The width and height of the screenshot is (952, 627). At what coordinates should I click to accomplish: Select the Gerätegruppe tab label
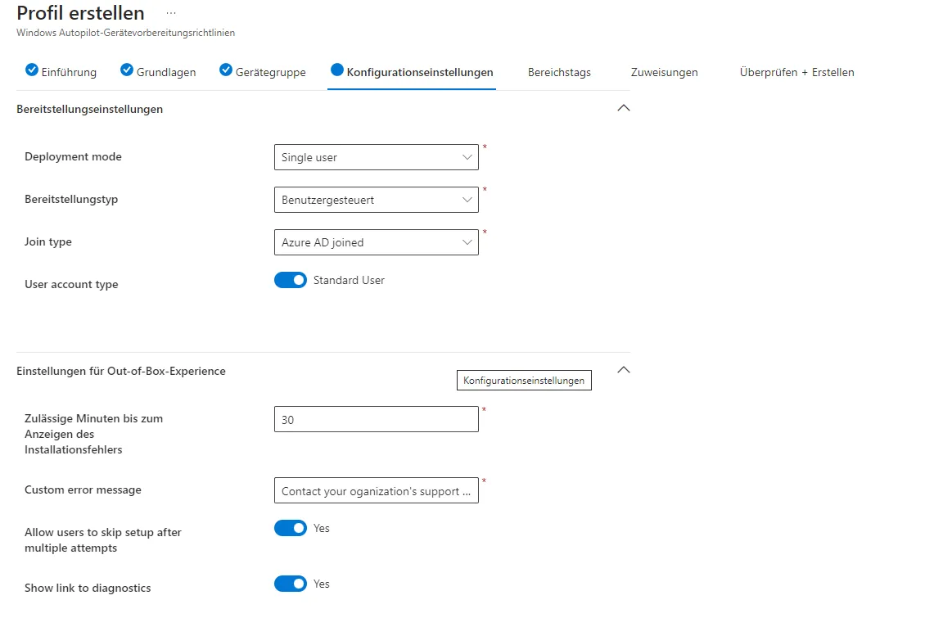click(270, 73)
